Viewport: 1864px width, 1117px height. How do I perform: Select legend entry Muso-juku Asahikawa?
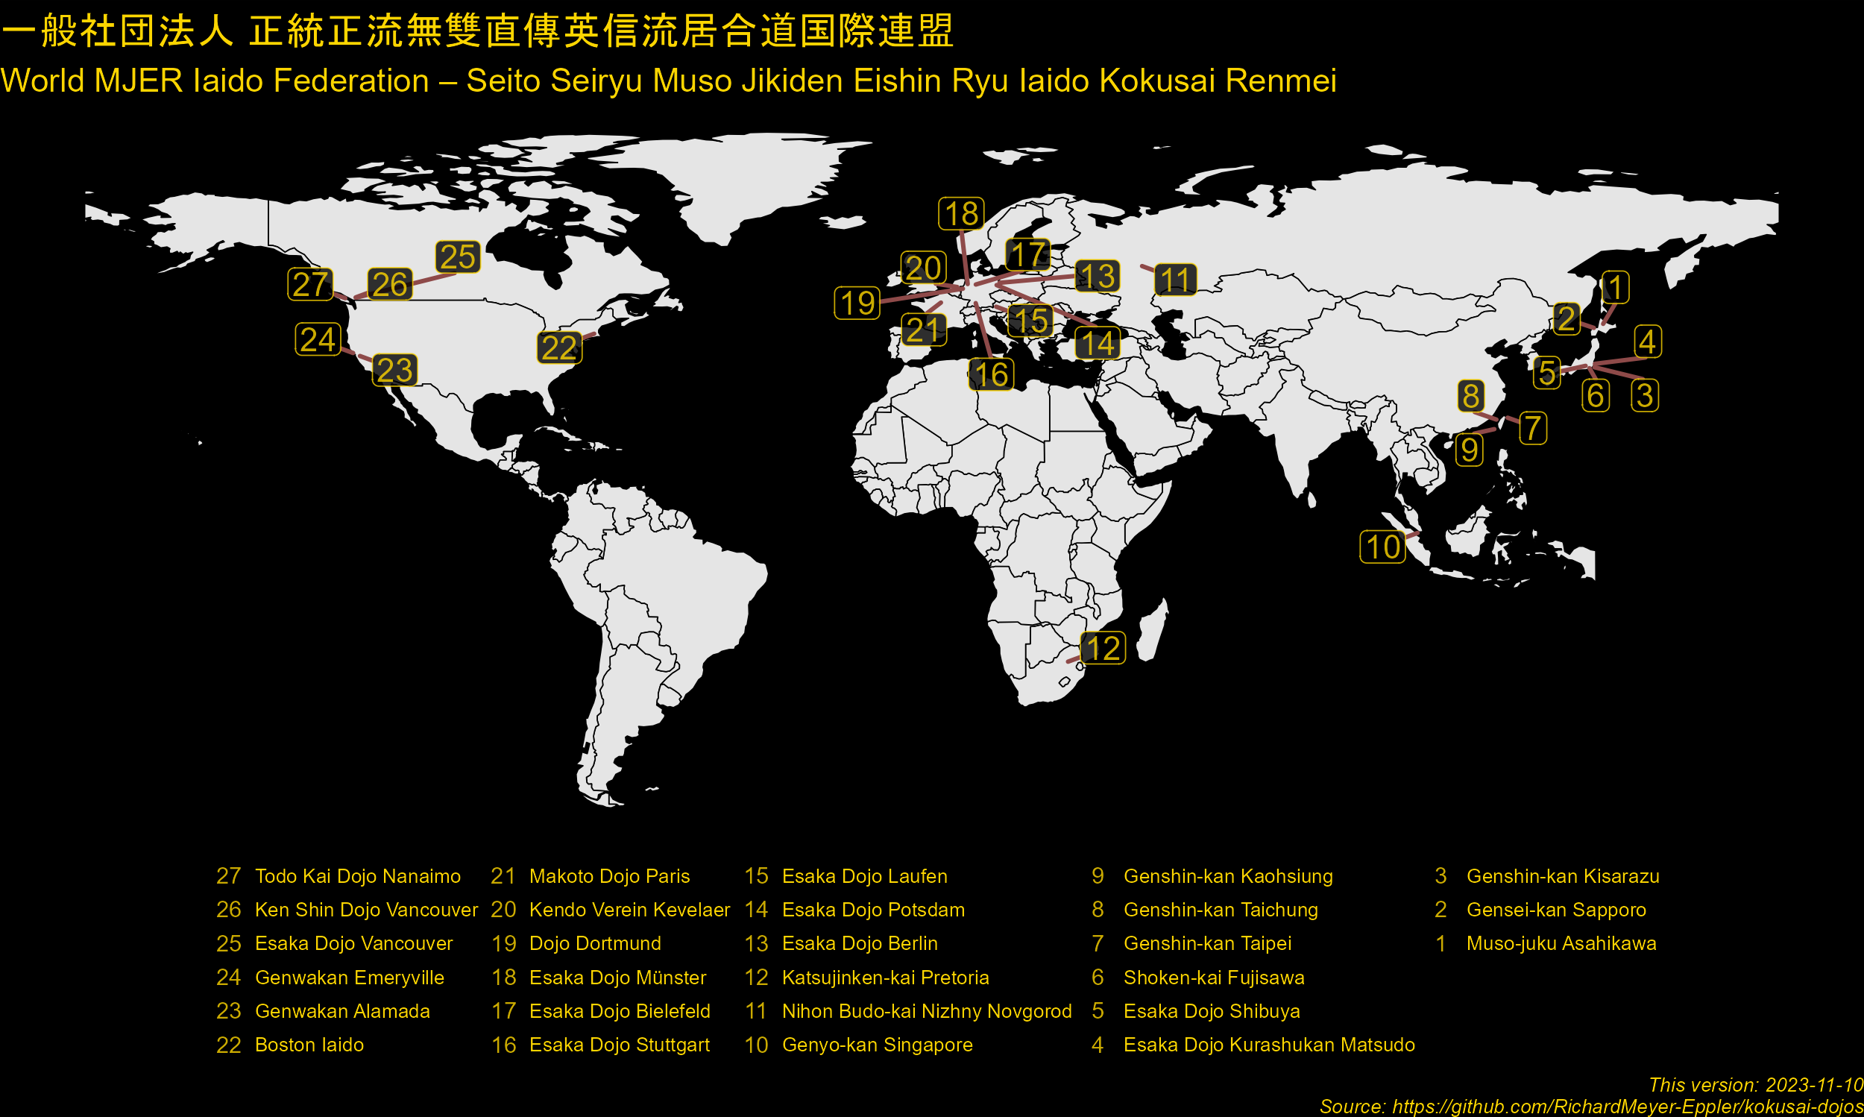pyautogui.click(x=1561, y=943)
